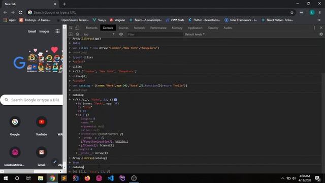Image resolution: width=325 pixels, height=183 pixels.
Task: Clear the console with the ban icon
Action: coord(77,34)
